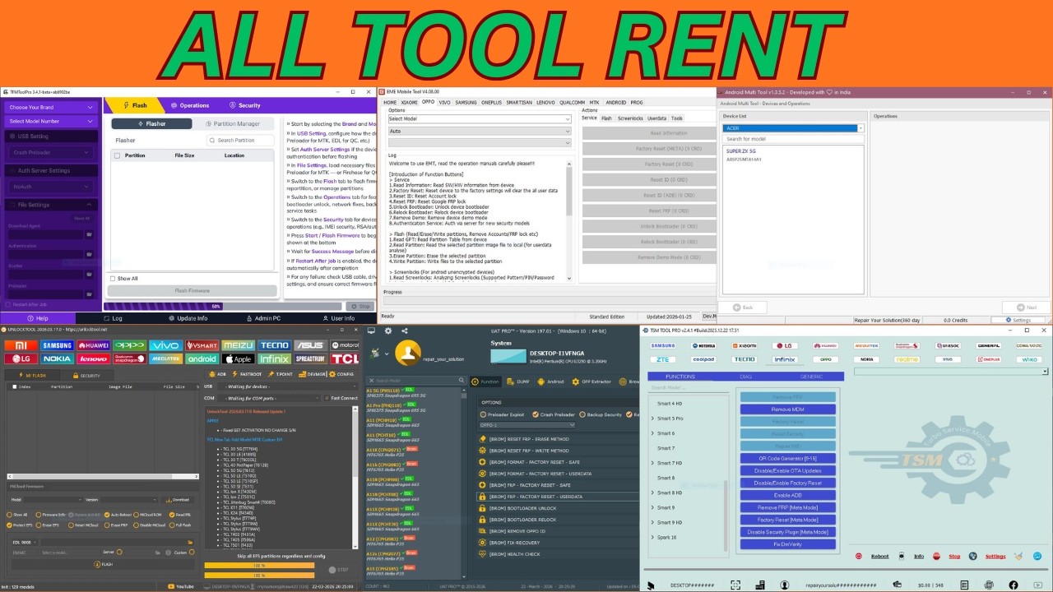Click Enable ADB button in TSM Tool
The image size is (1053, 592).
[x=788, y=495]
